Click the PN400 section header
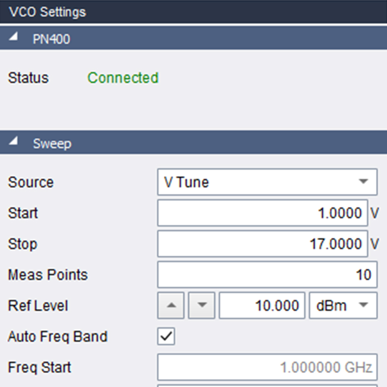Viewport: 387px width, 387px height. coord(50,39)
